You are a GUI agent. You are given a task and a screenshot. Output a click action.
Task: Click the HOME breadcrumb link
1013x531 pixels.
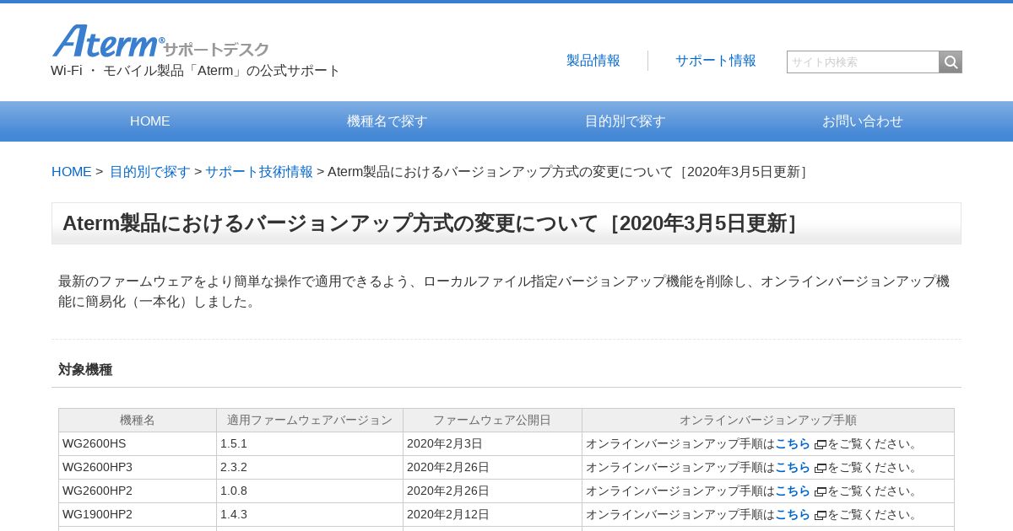(x=72, y=172)
